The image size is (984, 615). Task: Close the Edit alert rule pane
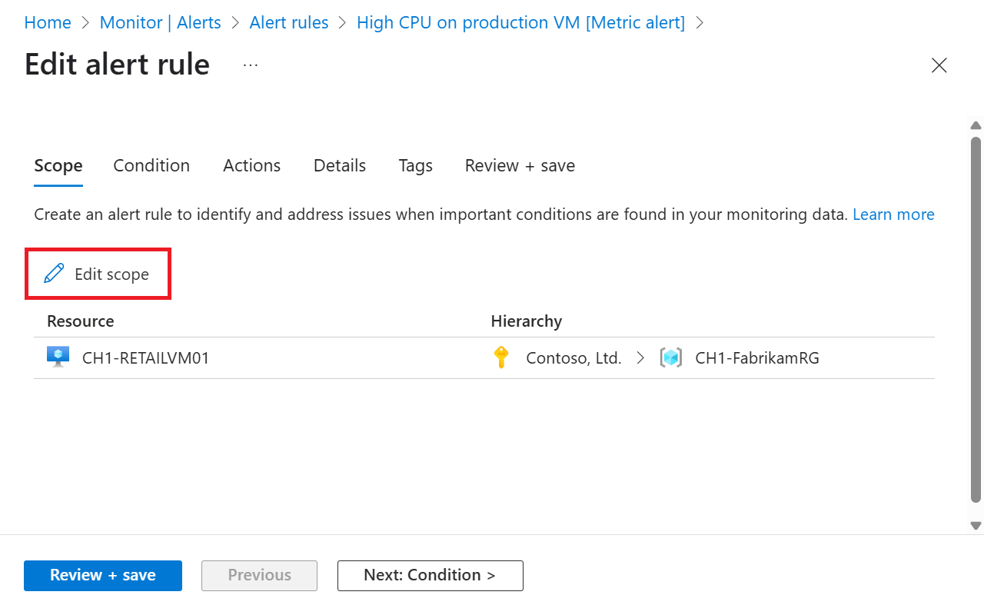(939, 65)
